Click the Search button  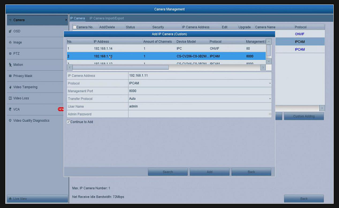coord(167,172)
